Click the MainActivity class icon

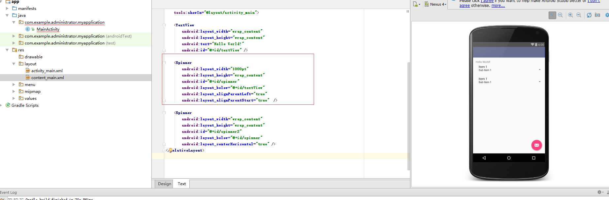coord(28,29)
